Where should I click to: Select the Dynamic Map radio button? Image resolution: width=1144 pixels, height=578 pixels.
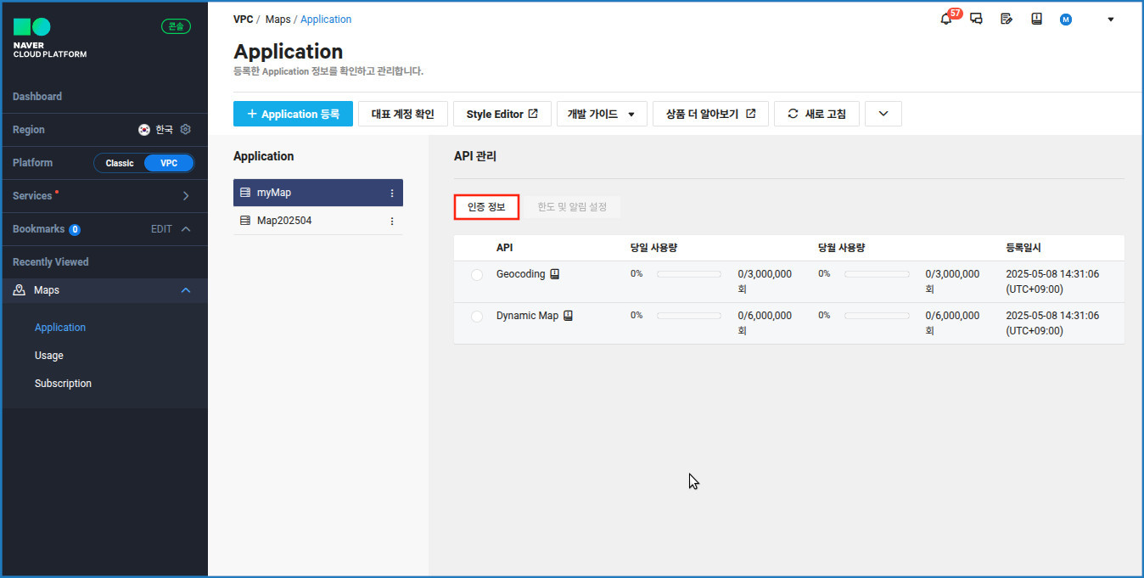[x=477, y=317]
